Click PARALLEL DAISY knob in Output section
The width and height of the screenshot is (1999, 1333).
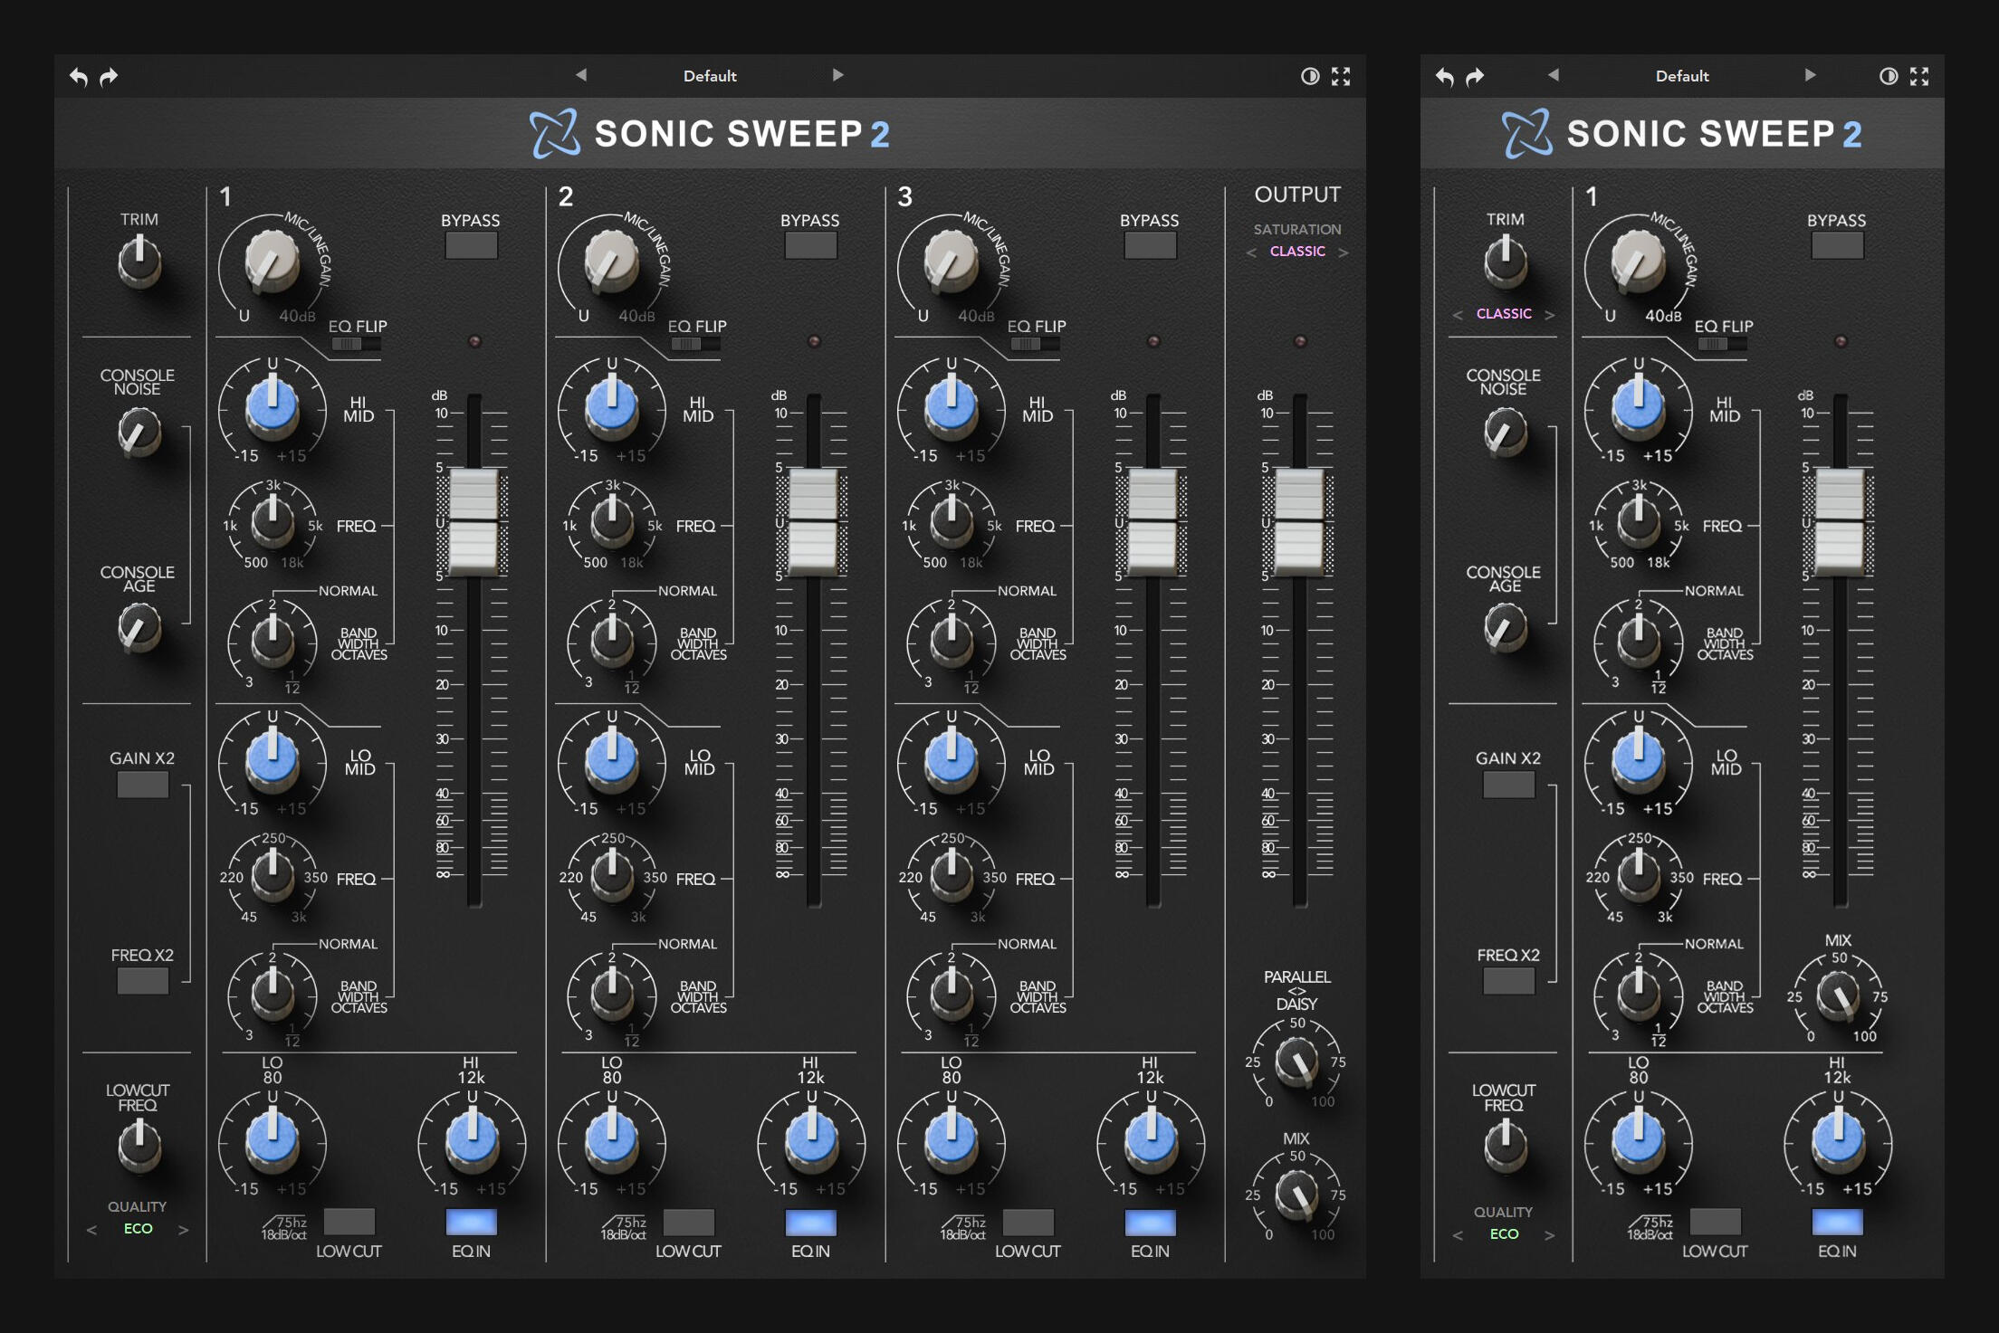[1296, 1062]
